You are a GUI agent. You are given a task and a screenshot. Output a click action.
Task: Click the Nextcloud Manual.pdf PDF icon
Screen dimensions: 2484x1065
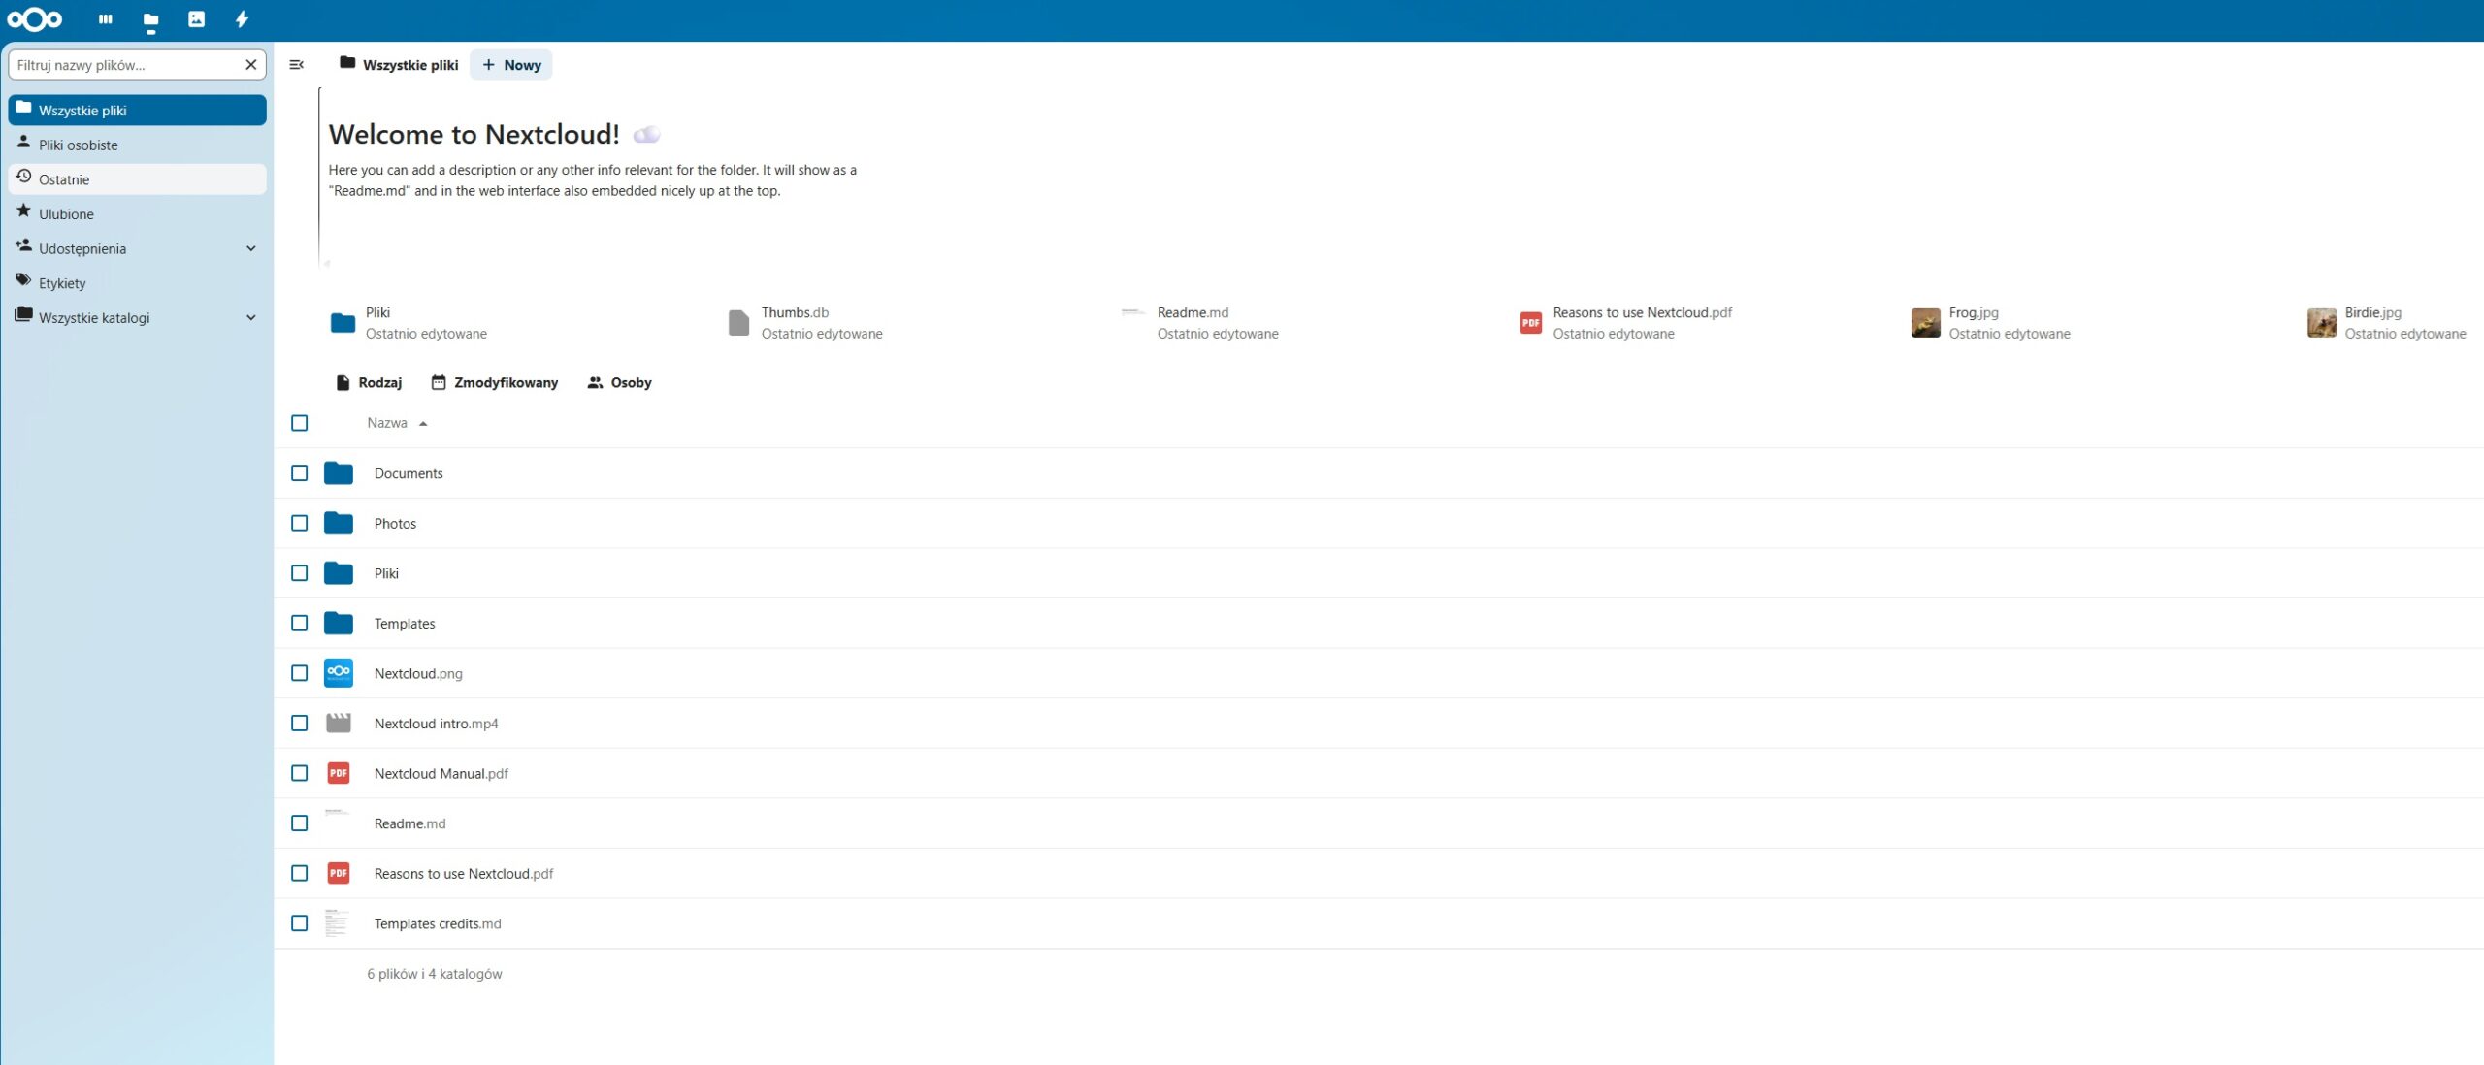coord(339,773)
